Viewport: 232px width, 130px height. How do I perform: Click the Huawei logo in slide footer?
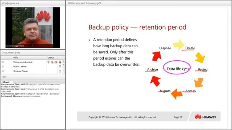coord(205,117)
